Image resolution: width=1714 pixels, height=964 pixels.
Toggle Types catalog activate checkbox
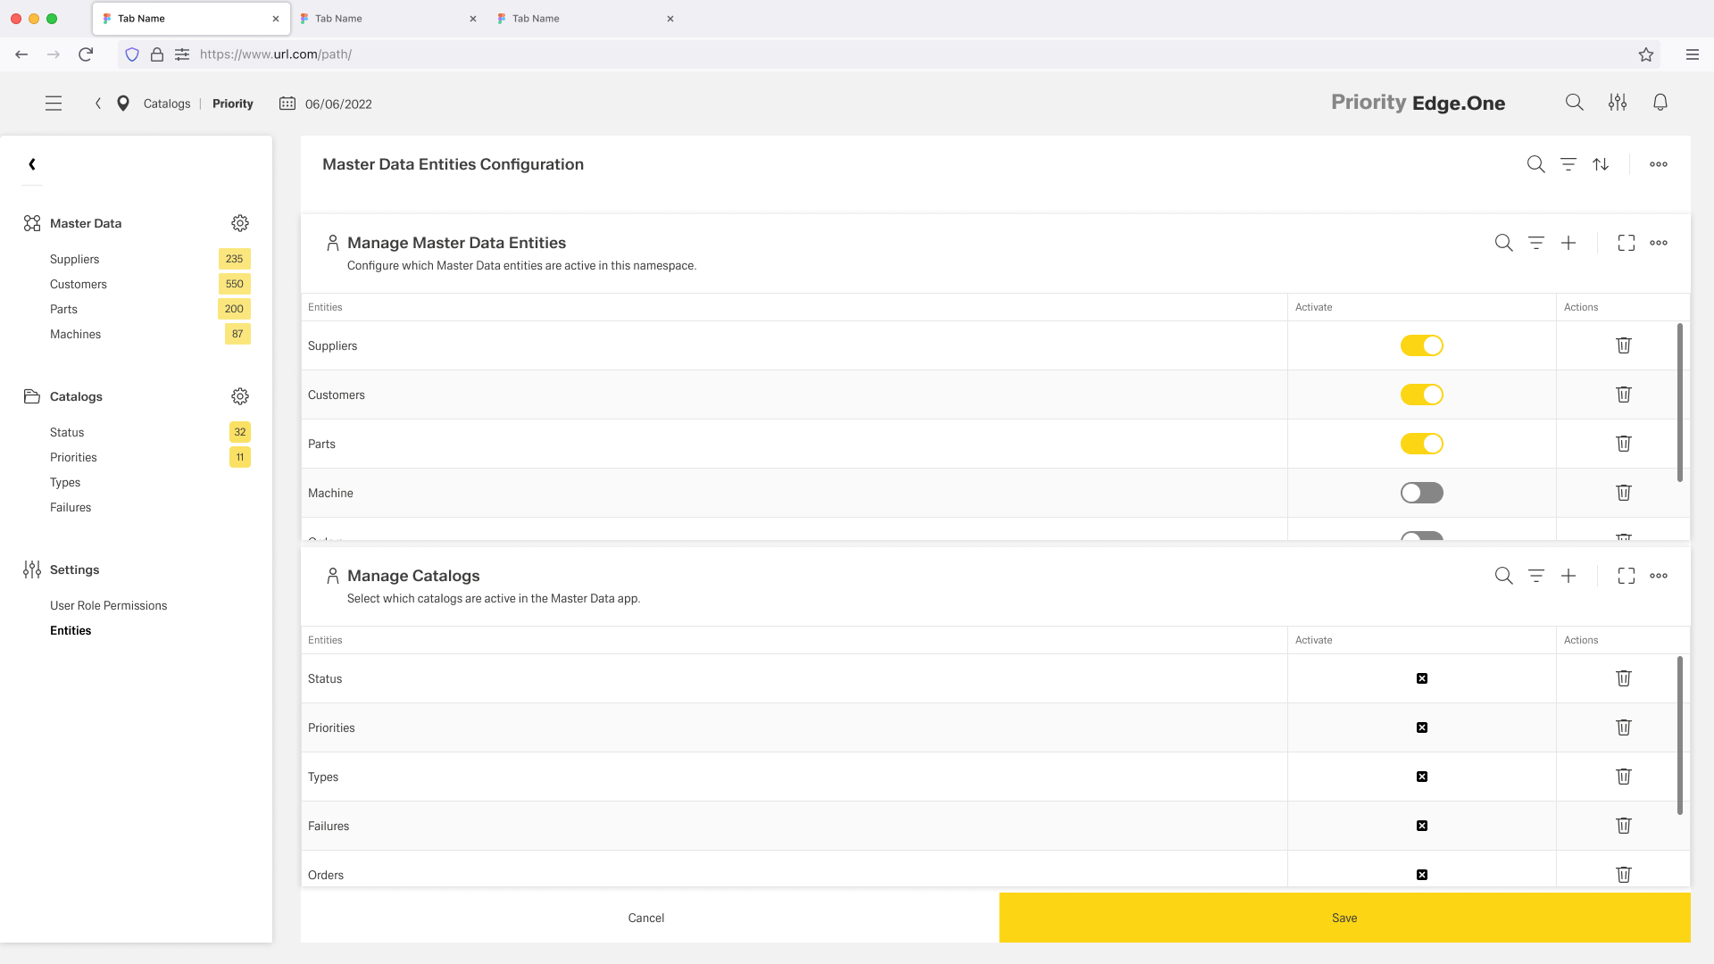click(x=1422, y=777)
